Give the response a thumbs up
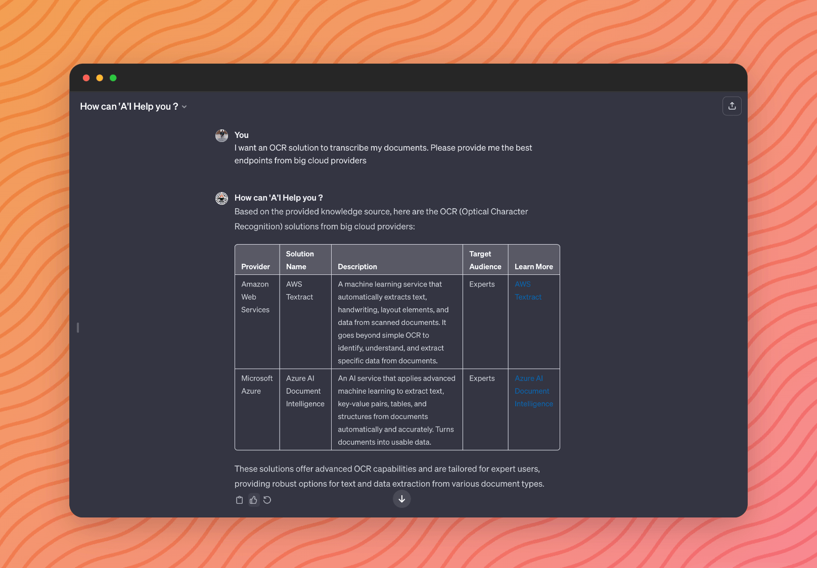The image size is (817, 568). point(253,500)
